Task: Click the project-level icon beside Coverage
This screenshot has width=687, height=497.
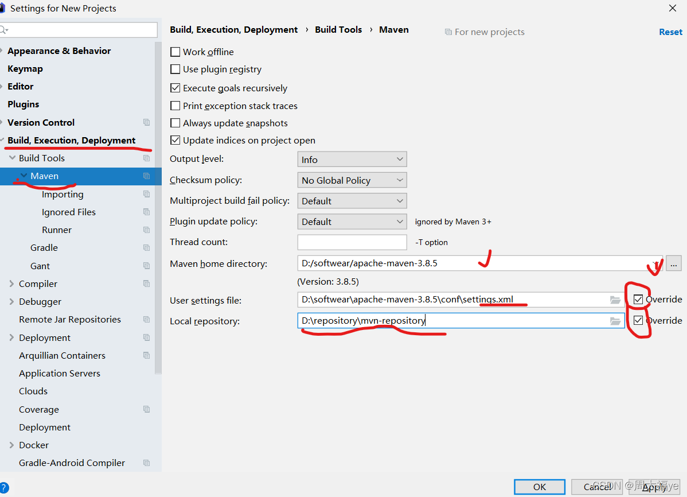Action: (x=146, y=409)
